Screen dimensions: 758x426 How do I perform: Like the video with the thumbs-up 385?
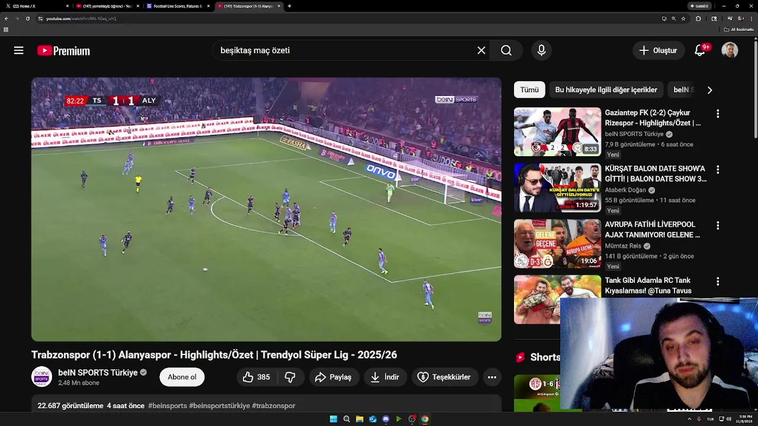[x=256, y=377]
